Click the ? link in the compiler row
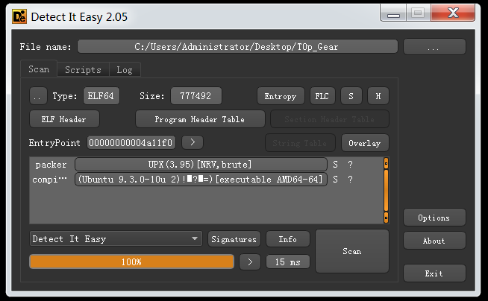Screen dimensions: 488x301 click(350, 180)
